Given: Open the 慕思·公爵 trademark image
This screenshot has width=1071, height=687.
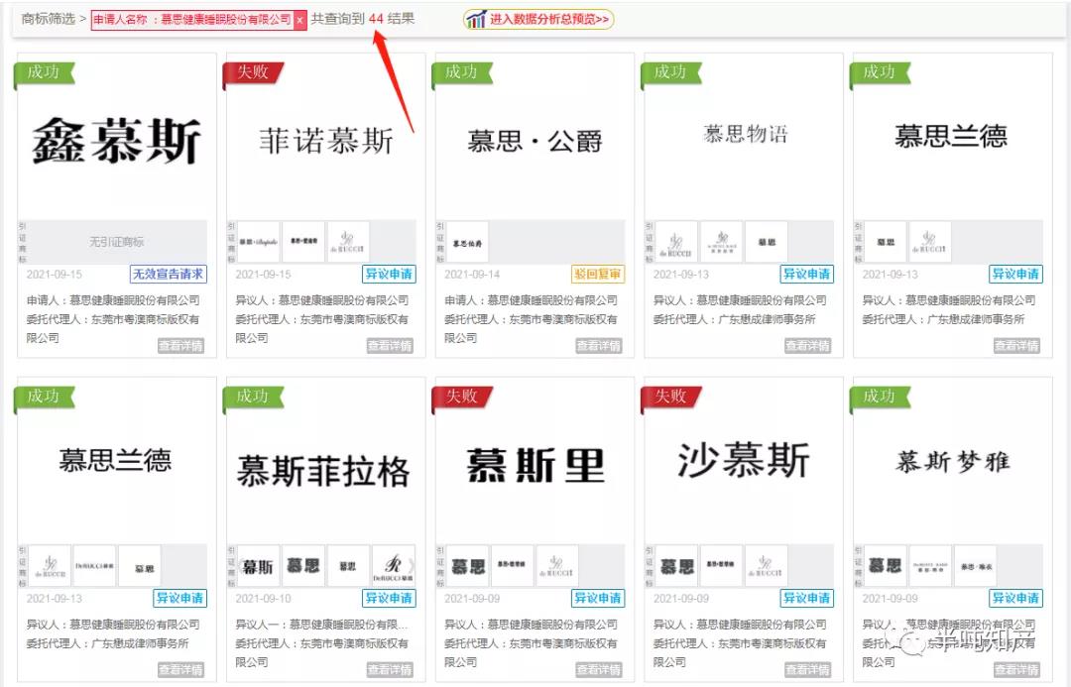Looking at the screenshot, I should click(535, 142).
